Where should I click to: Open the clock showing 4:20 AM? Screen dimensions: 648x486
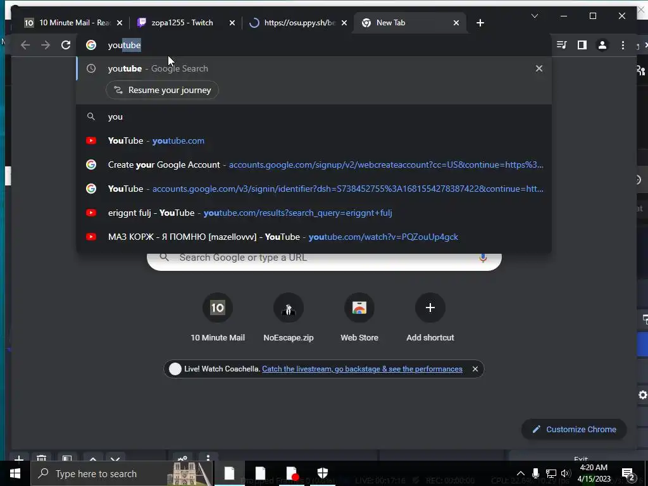[x=594, y=473]
